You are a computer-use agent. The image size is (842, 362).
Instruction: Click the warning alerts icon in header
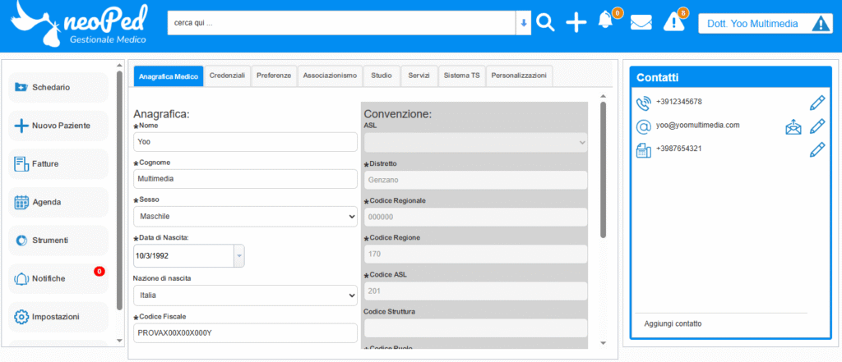pyautogui.click(x=673, y=23)
